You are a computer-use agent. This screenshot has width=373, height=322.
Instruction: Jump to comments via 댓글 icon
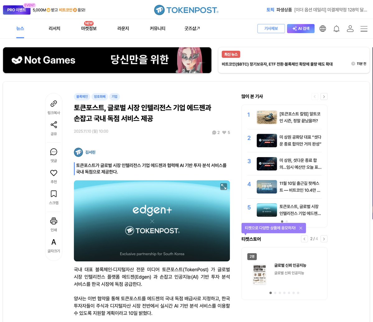54,152
